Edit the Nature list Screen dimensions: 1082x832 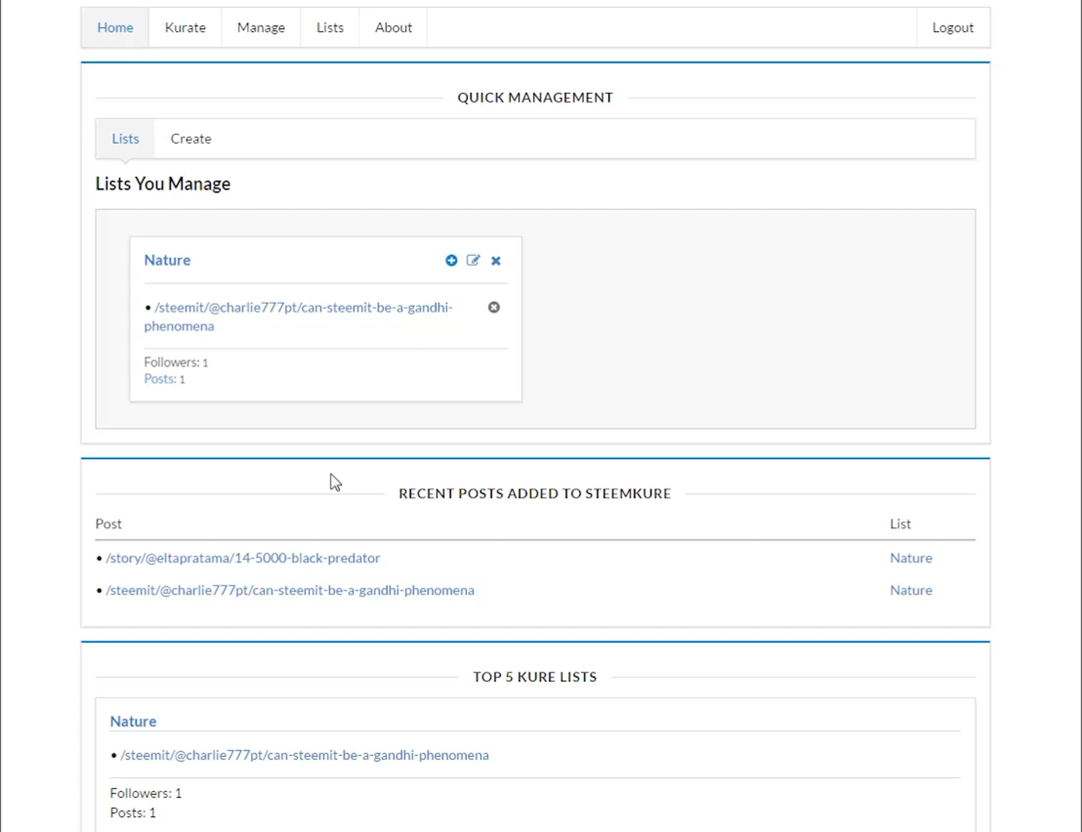click(473, 261)
